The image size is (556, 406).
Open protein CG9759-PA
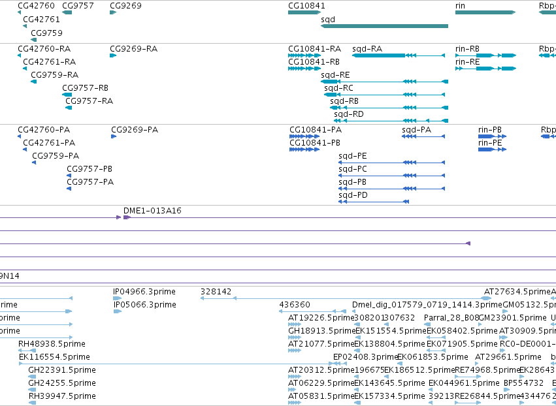[56, 156]
